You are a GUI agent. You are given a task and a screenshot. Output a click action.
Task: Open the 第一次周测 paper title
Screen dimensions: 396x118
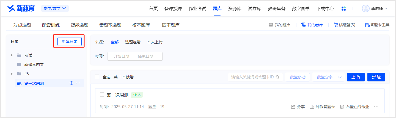117,95
